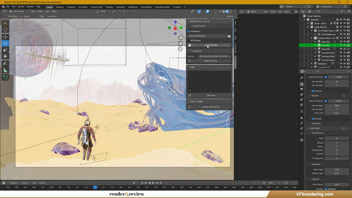Click the Clear logs button
This screenshot has width=352, height=198.
point(211,95)
